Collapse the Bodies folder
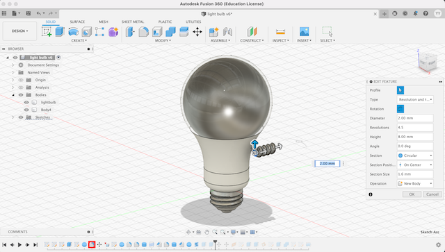 click(x=13, y=95)
